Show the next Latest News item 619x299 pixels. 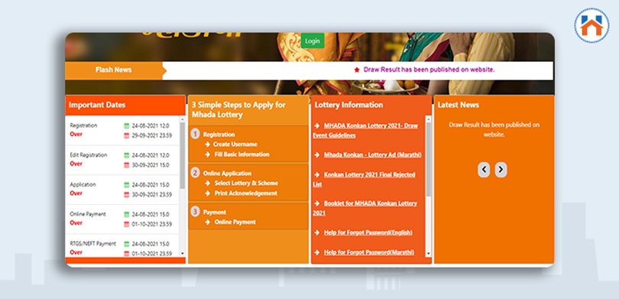(501, 170)
